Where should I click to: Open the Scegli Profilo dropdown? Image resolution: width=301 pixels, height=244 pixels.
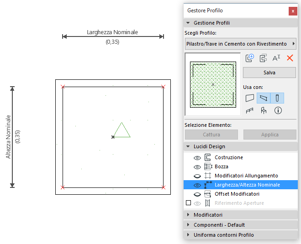coord(241,44)
